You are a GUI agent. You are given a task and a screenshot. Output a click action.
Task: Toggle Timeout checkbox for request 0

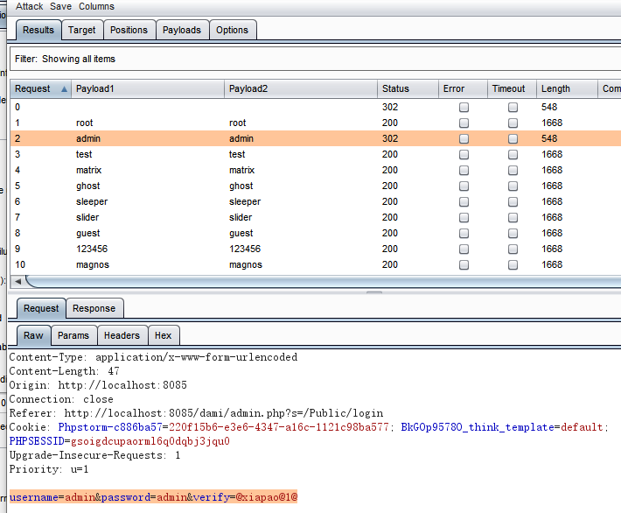513,108
